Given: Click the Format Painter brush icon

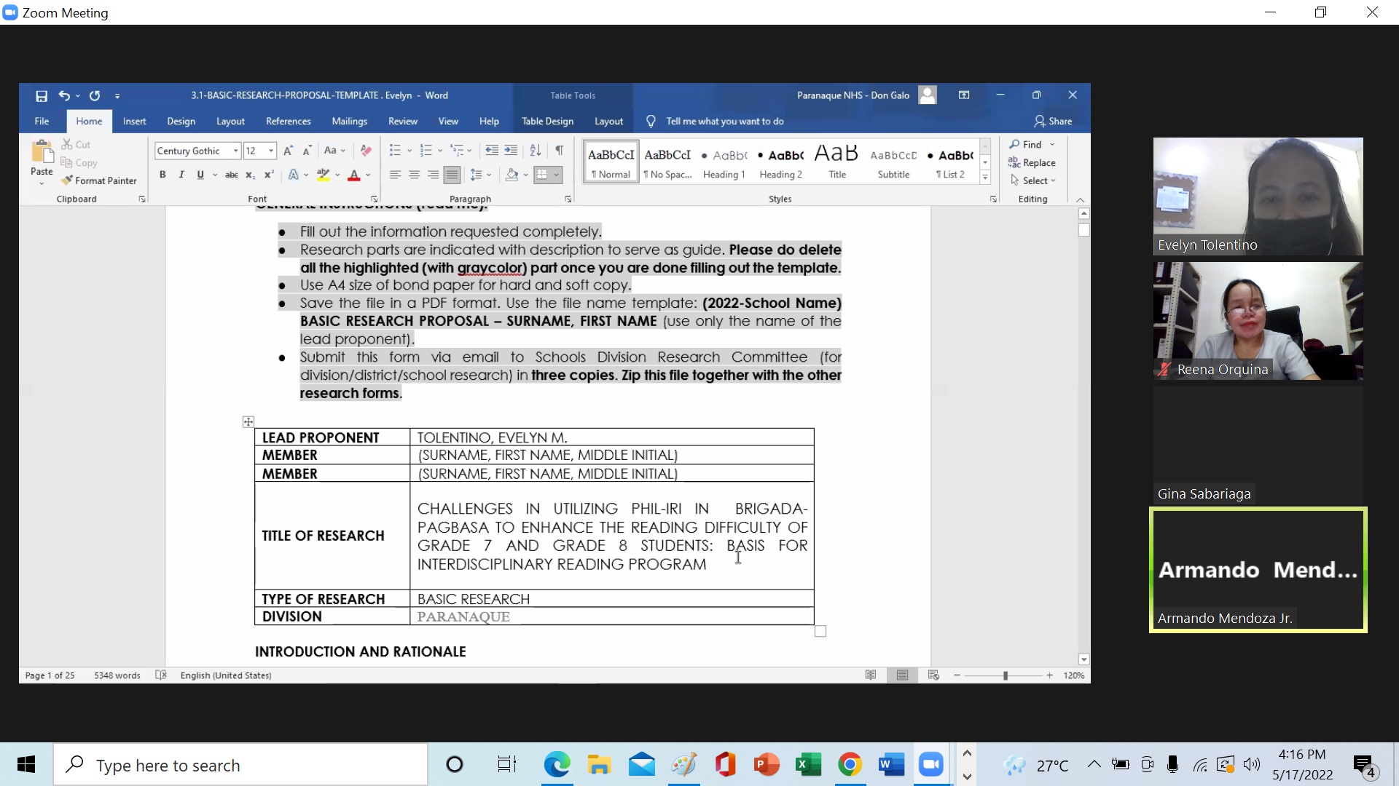Looking at the screenshot, I should click(x=68, y=180).
